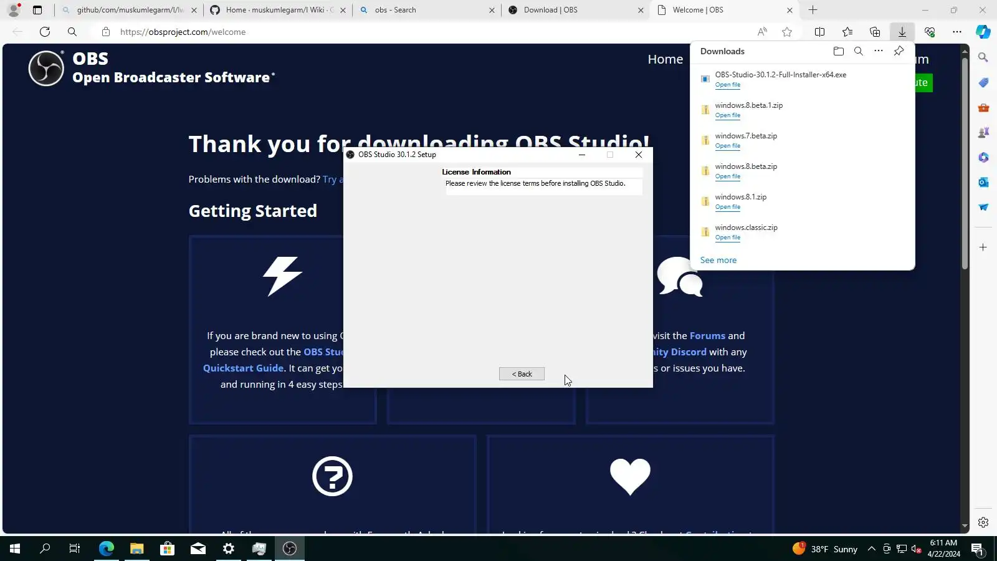Open weather widget 38°F Sunny
The image size is (997, 561).
pos(825,549)
